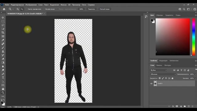Select the Crop tool
The height and width of the screenshot is (111, 197).
click(3, 33)
